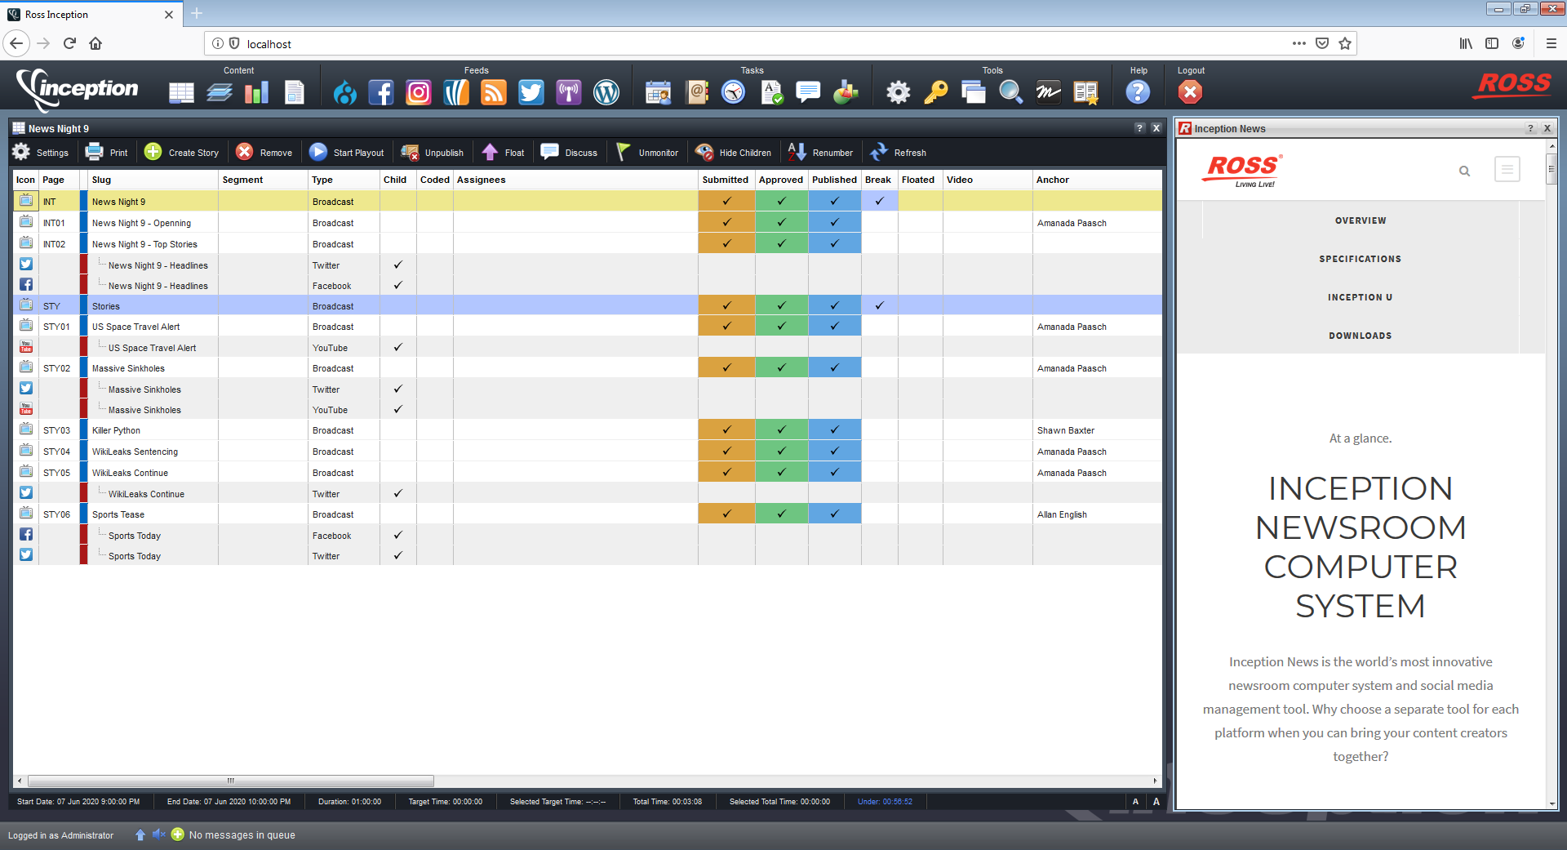Open the Instagram feed icon
1567x850 pixels.
pos(418,92)
